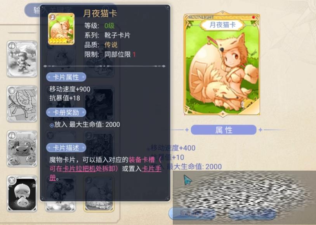Toggle the 放入 最大生命值 reward bullet

coord(52,125)
